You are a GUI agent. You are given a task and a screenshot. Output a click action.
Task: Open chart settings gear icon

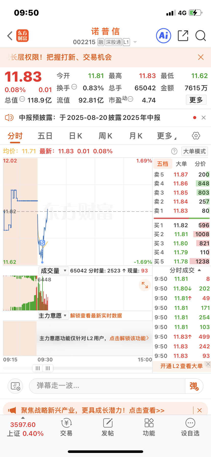(196, 136)
